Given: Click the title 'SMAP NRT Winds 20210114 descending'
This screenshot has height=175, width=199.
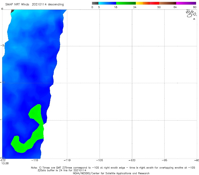Looking at the screenshot, I should [34, 4].
